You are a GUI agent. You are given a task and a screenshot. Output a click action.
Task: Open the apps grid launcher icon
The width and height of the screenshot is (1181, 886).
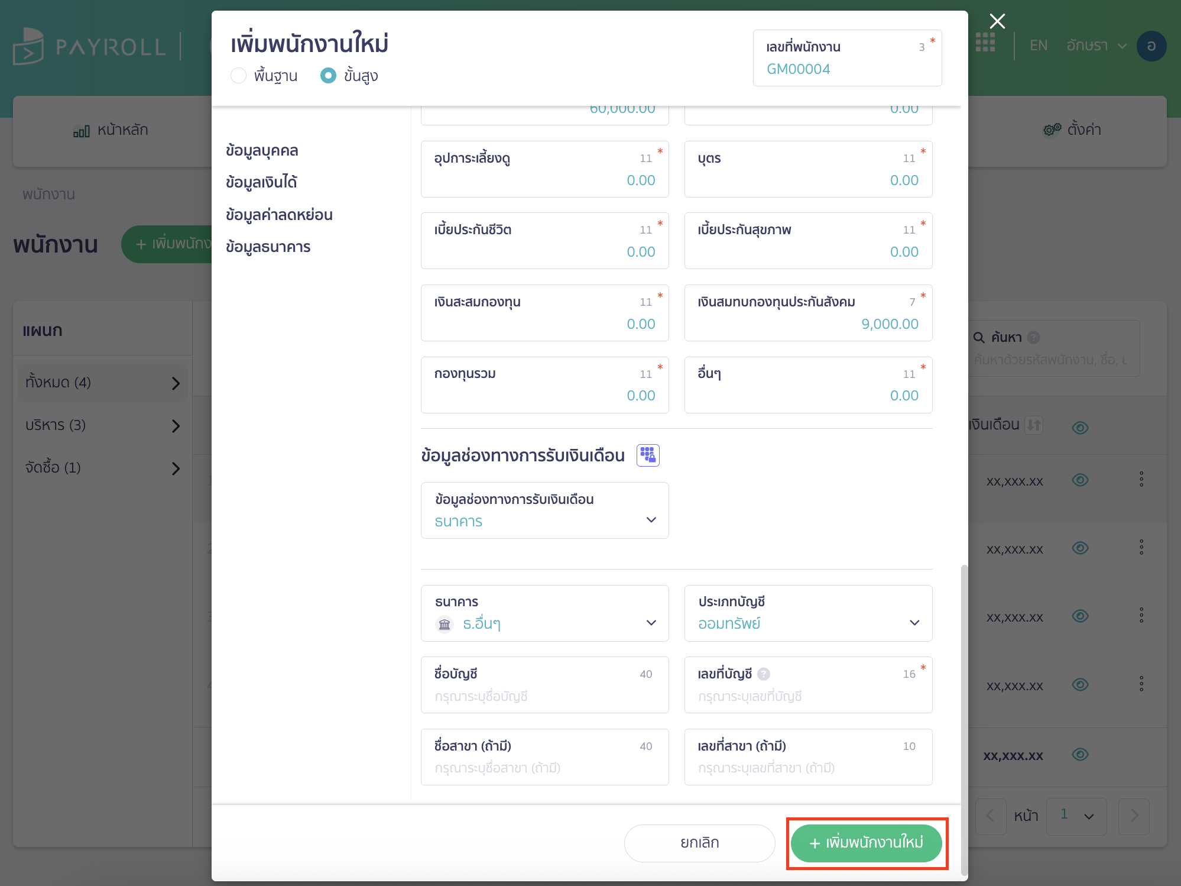click(985, 42)
